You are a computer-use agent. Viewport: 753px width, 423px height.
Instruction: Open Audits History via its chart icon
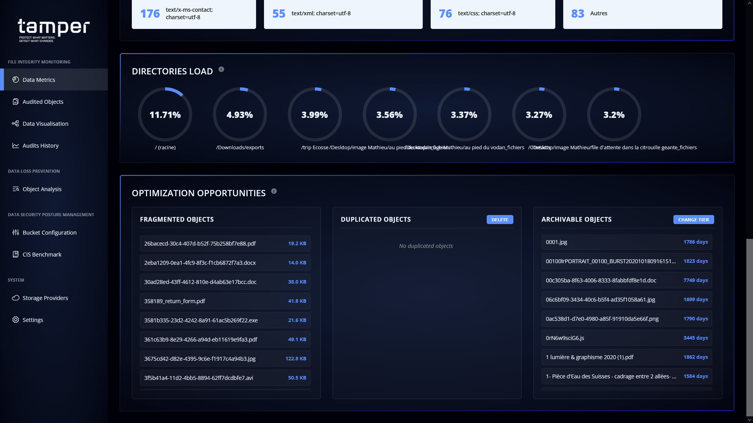point(16,145)
